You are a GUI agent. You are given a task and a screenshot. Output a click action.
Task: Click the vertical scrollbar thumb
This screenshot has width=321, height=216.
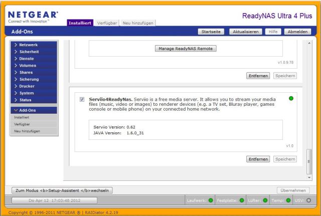(309, 161)
